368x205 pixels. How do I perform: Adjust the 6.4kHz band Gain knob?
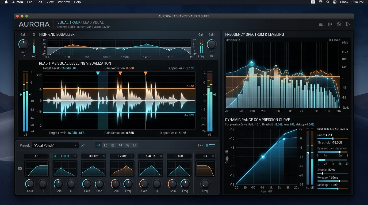pos(144,184)
